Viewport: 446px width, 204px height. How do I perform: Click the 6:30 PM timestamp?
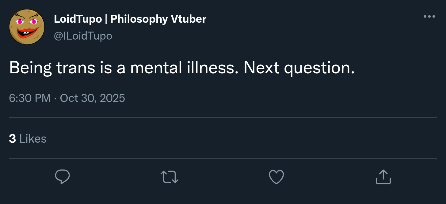pos(30,98)
